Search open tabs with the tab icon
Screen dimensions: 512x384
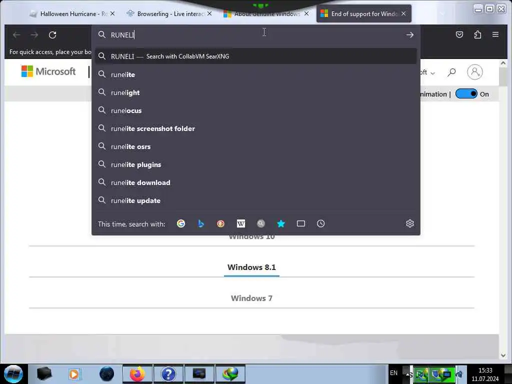[300, 223]
